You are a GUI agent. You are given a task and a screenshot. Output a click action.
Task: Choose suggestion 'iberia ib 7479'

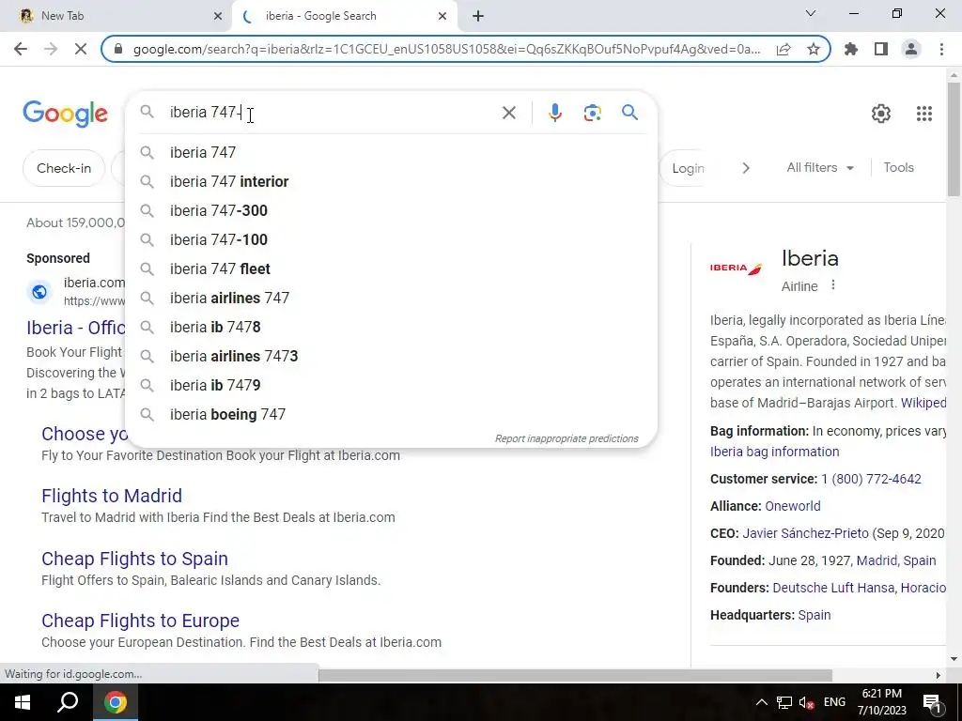tap(392, 385)
